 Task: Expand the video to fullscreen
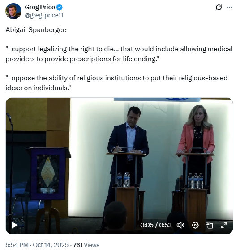(224, 225)
